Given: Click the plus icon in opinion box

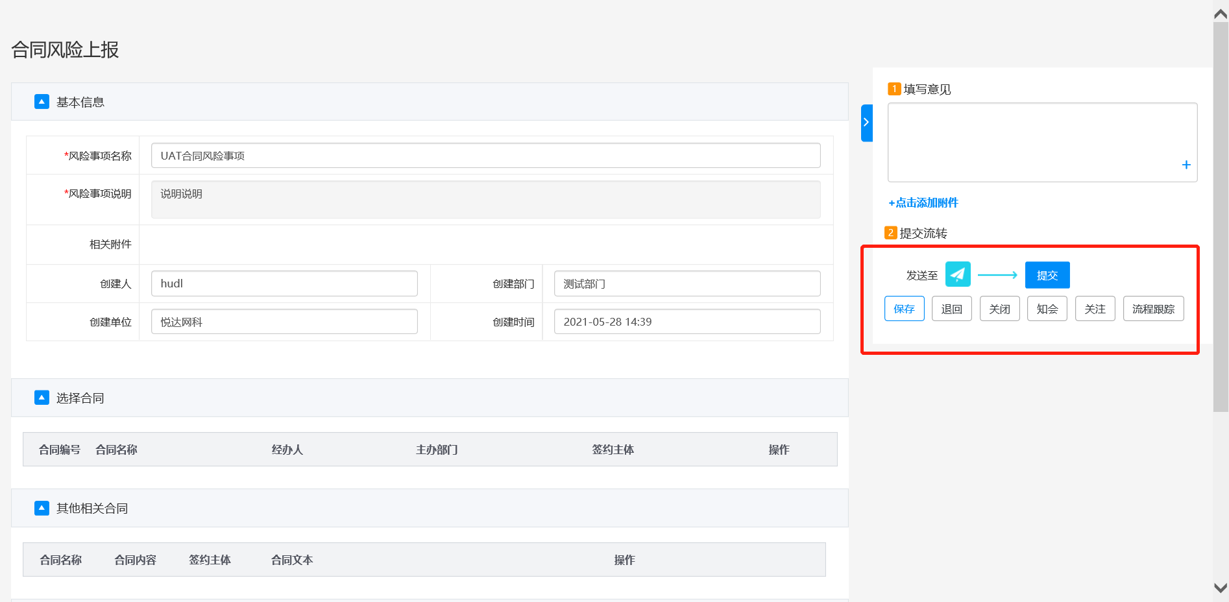Looking at the screenshot, I should (x=1186, y=165).
